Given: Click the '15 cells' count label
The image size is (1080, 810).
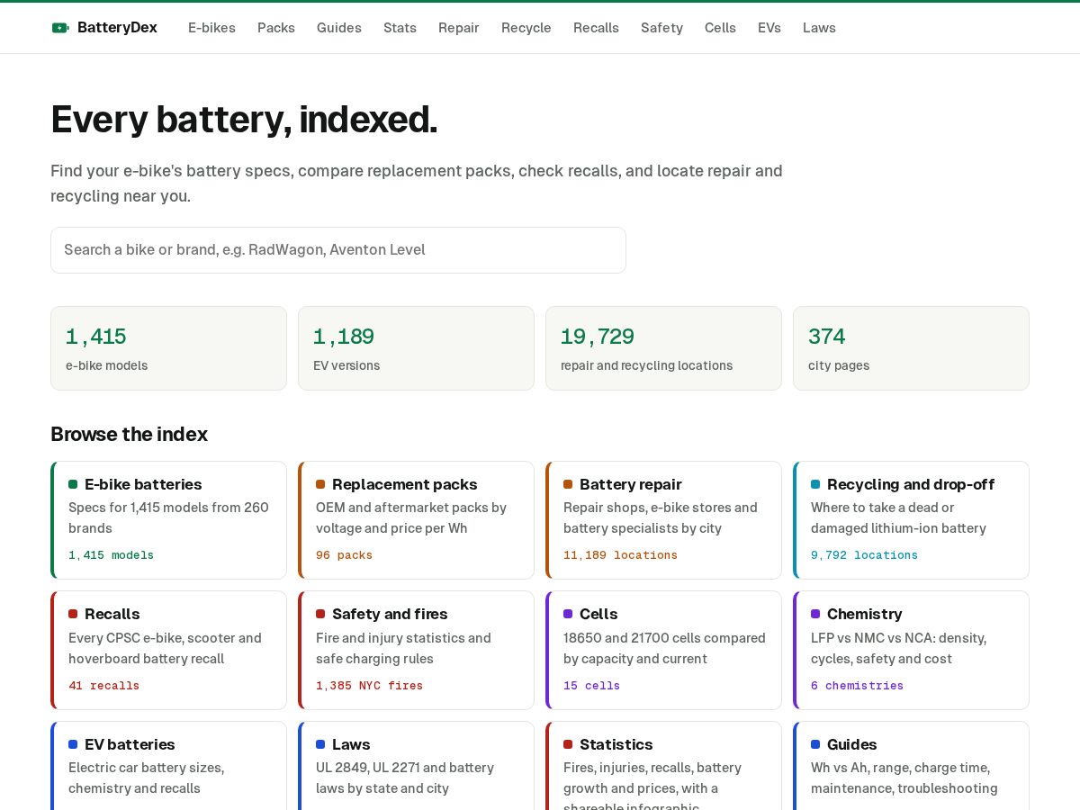Looking at the screenshot, I should pos(591,686).
